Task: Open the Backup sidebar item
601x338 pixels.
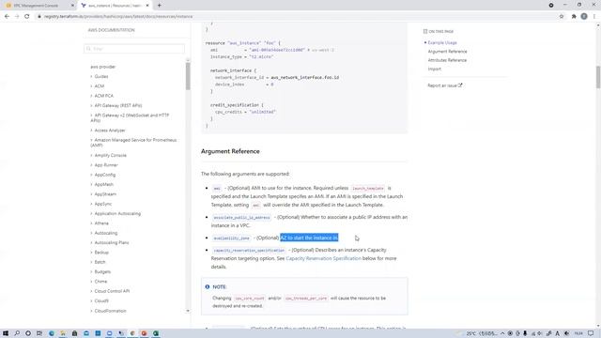Action: (101, 253)
